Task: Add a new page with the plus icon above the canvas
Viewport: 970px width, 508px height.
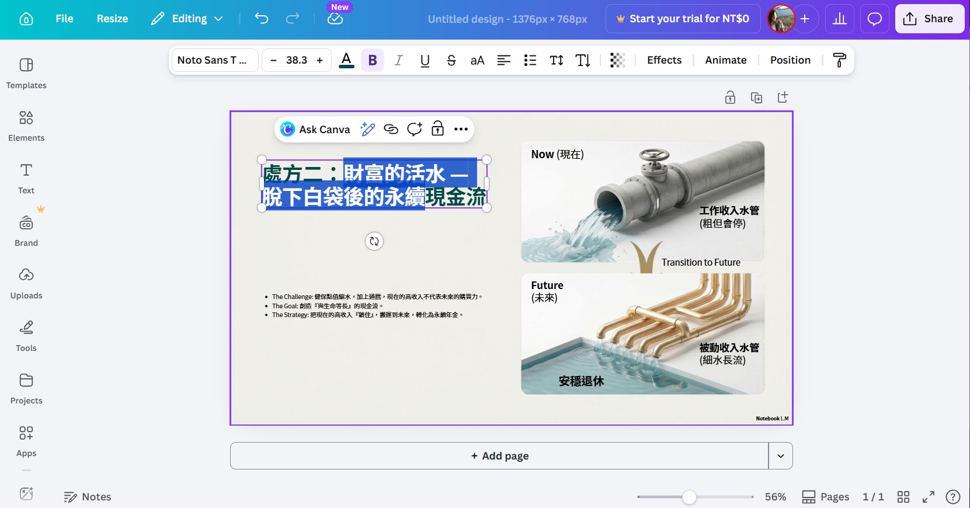Action: point(783,98)
